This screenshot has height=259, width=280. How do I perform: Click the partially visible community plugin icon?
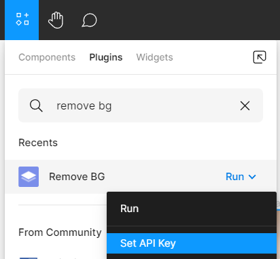point(29,258)
